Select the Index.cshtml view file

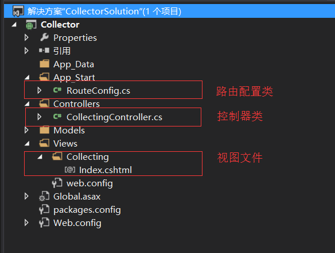coord(106,170)
